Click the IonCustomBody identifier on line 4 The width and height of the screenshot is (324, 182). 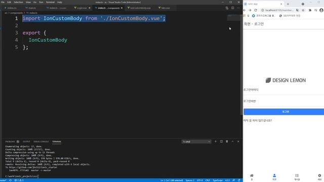(x=48, y=40)
